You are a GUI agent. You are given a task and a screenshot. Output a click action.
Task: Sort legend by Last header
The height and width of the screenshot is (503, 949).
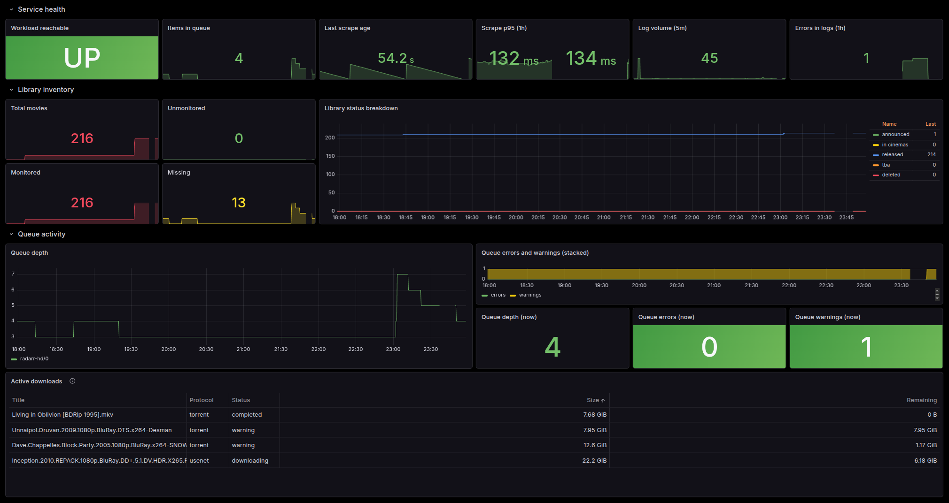coord(930,124)
